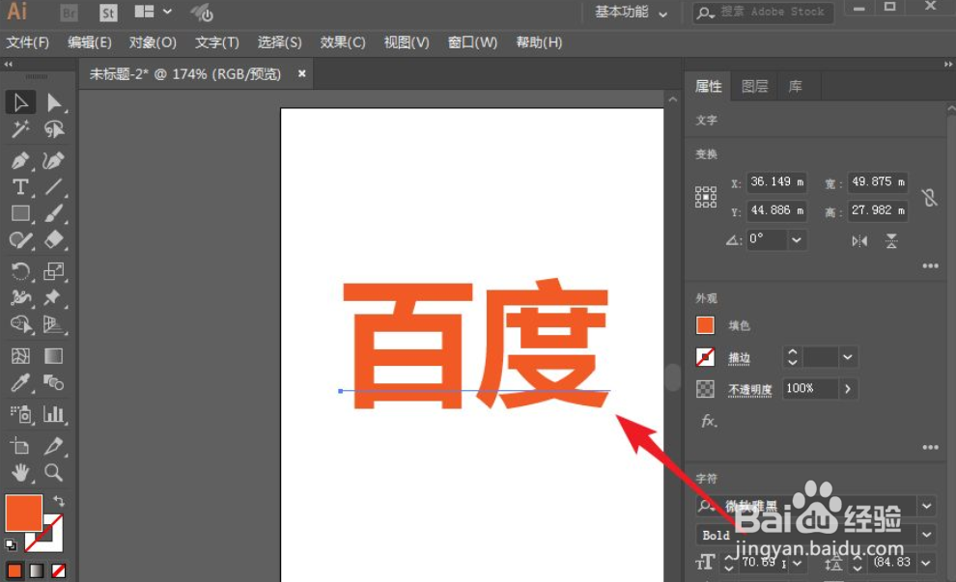956x582 pixels.
Task: Open the rotation angle dropdown
Action: point(797,239)
